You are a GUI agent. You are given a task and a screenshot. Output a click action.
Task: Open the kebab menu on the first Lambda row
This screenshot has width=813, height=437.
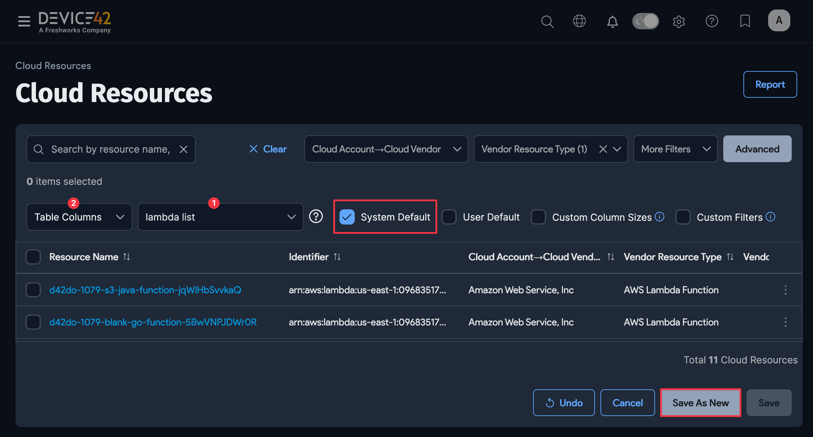[x=786, y=290]
